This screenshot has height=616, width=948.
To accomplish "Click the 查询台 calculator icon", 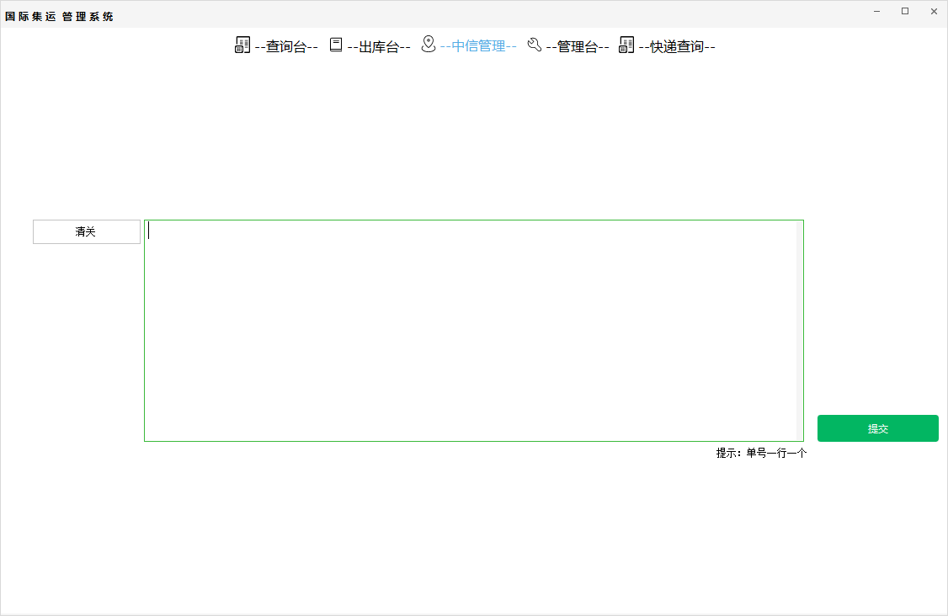I will tap(242, 45).
